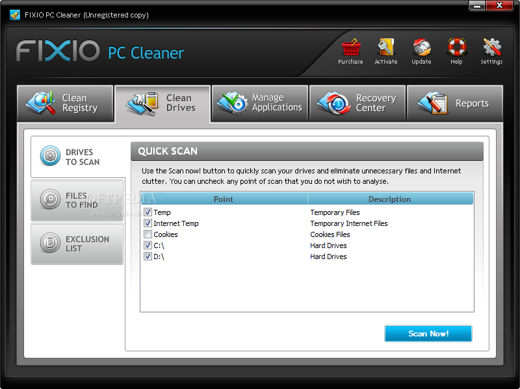Start the scan with Scan Now!

pos(428,333)
